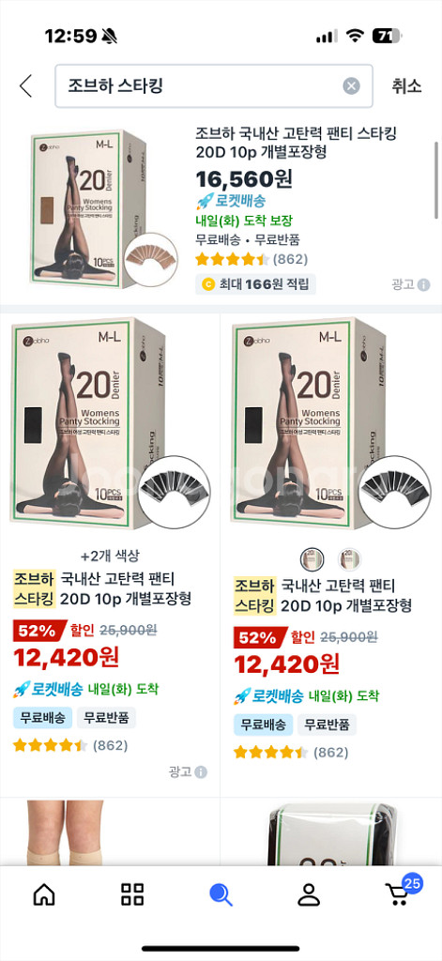Expand the +2개 색상 color options

[x=111, y=556]
